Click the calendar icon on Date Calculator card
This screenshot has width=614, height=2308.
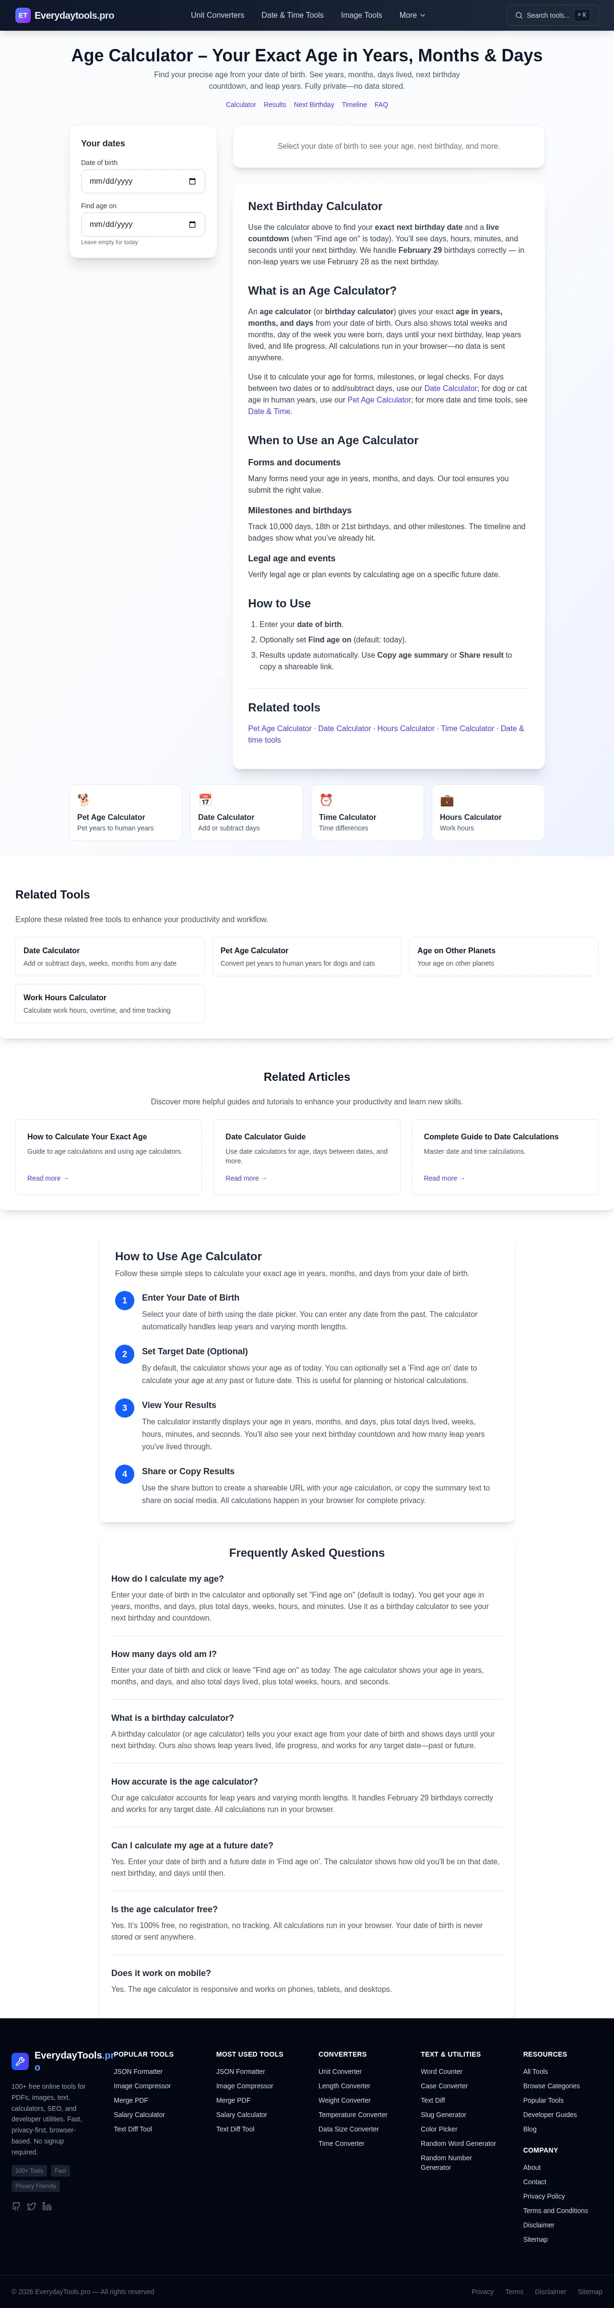click(205, 800)
